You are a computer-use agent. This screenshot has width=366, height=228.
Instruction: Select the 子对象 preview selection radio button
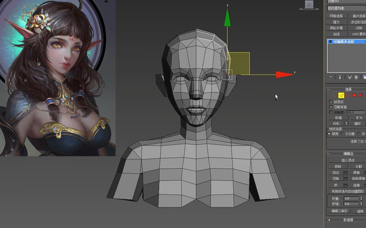(x=342, y=134)
